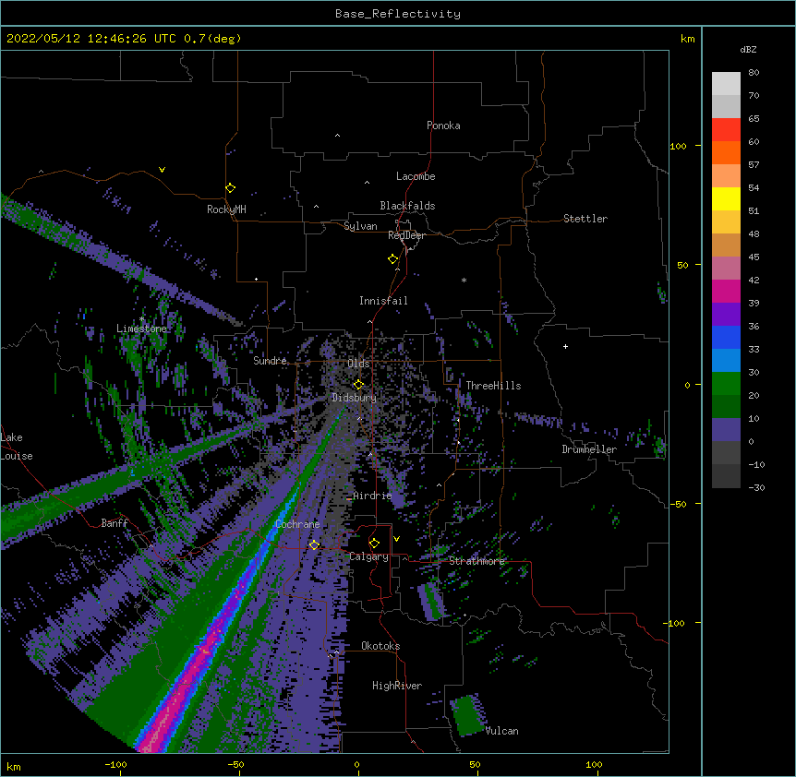
Task: Pick the slate purple 0–10 dBZ swatch
Action: tap(726, 430)
